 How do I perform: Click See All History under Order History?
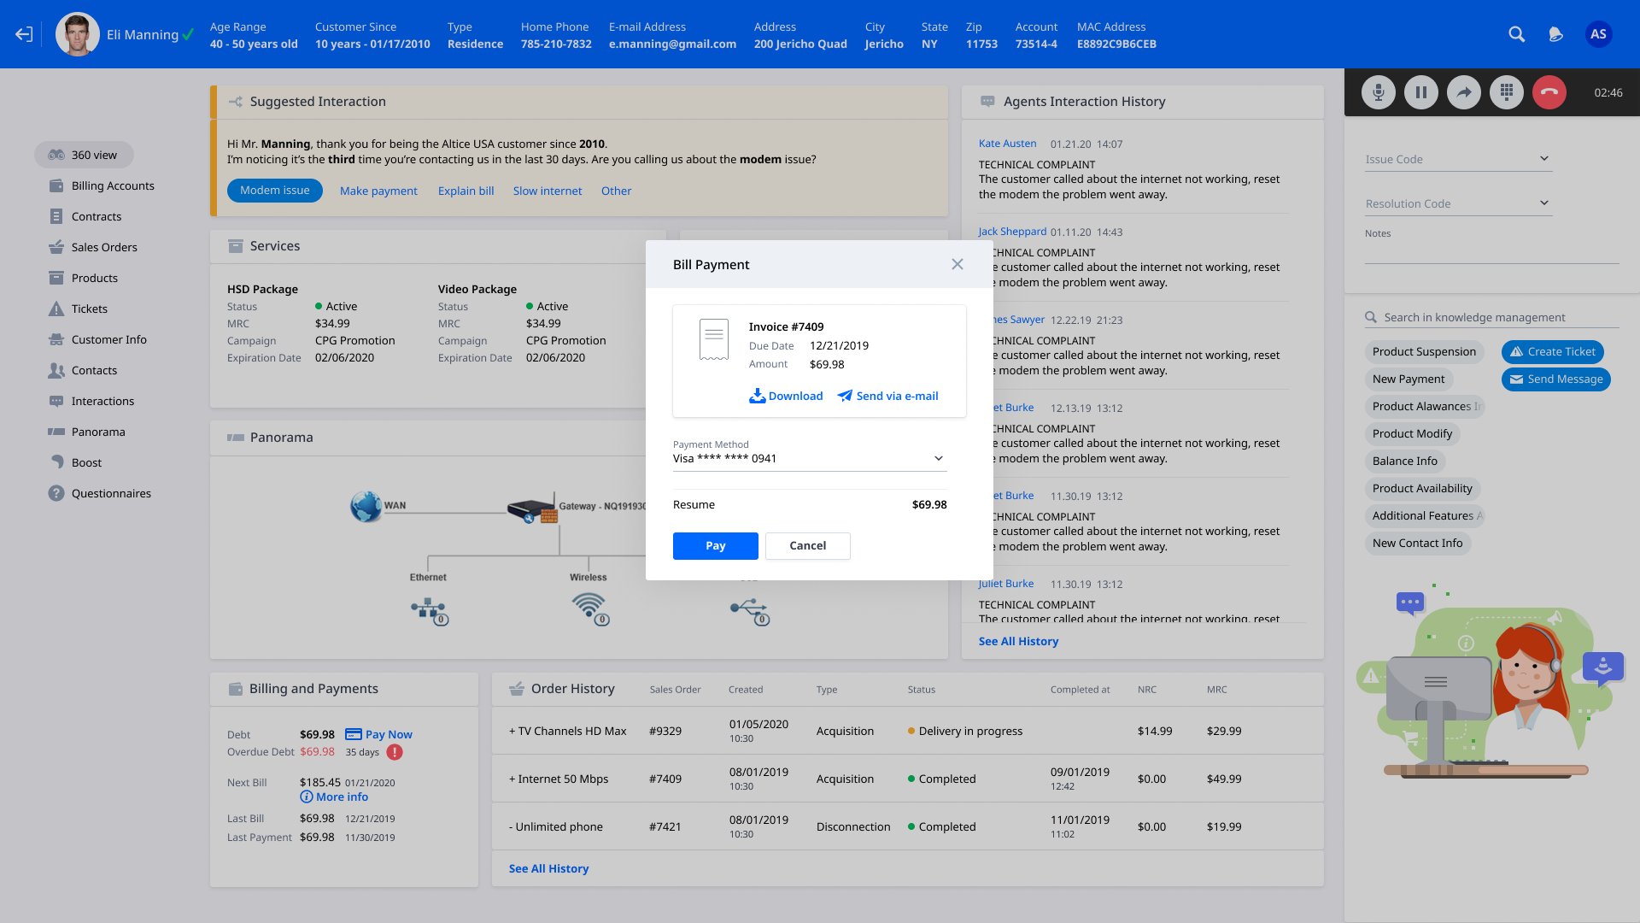(x=548, y=868)
